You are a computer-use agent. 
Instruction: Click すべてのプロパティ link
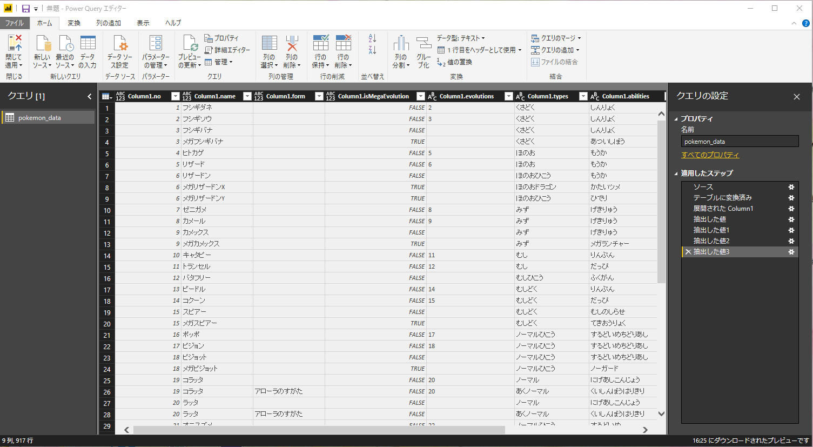point(710,155)
